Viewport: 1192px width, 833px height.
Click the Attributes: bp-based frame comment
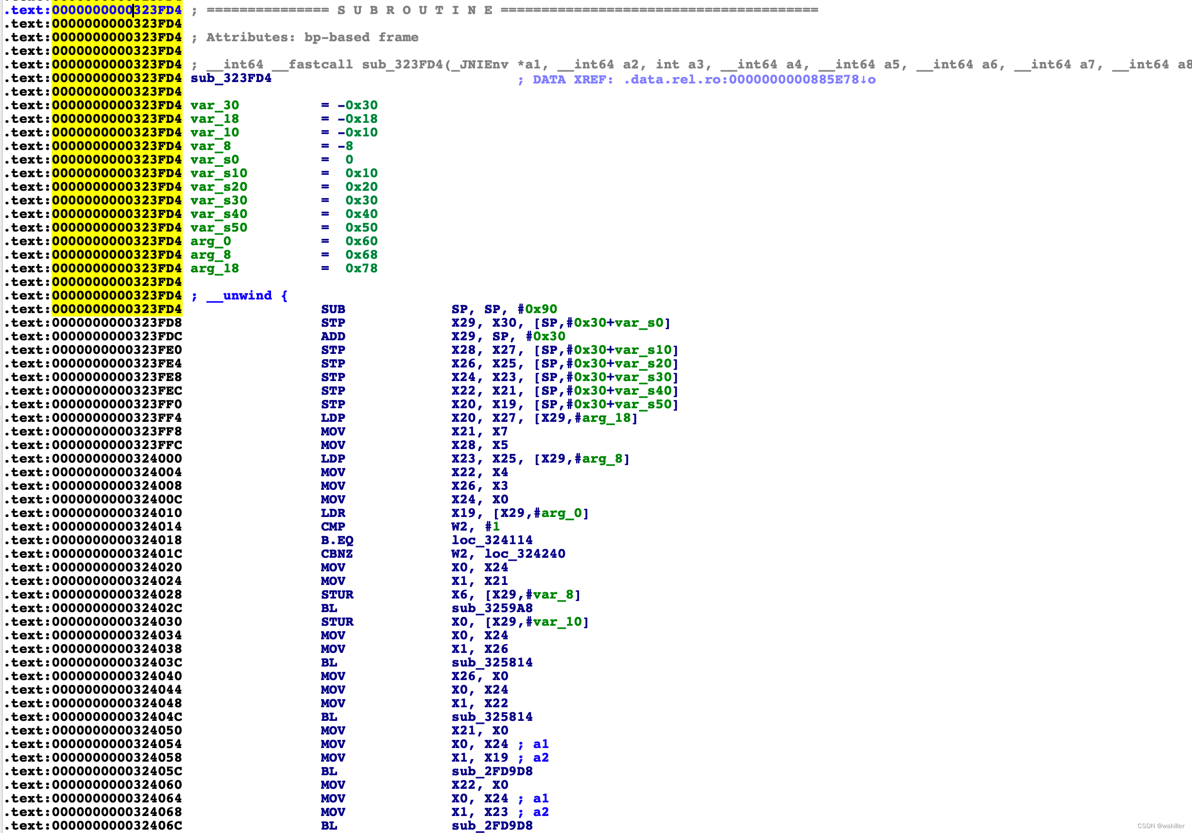(305, 37)
